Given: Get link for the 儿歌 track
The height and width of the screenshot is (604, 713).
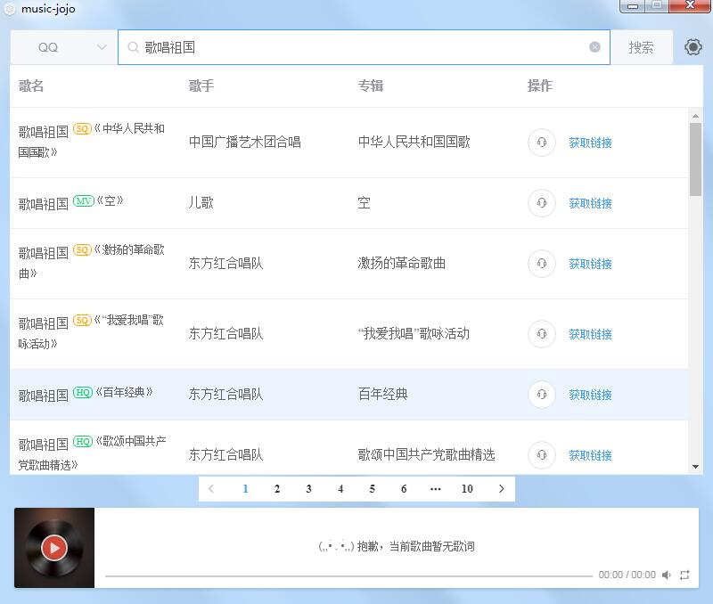Looking at the screenshot, I should (x=590, y=203).
